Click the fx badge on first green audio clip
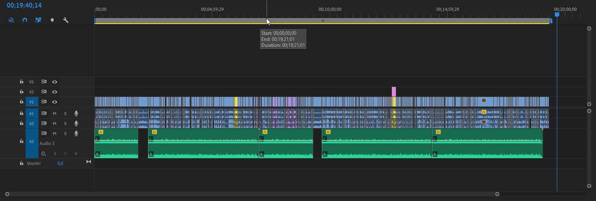 point(101,132)
